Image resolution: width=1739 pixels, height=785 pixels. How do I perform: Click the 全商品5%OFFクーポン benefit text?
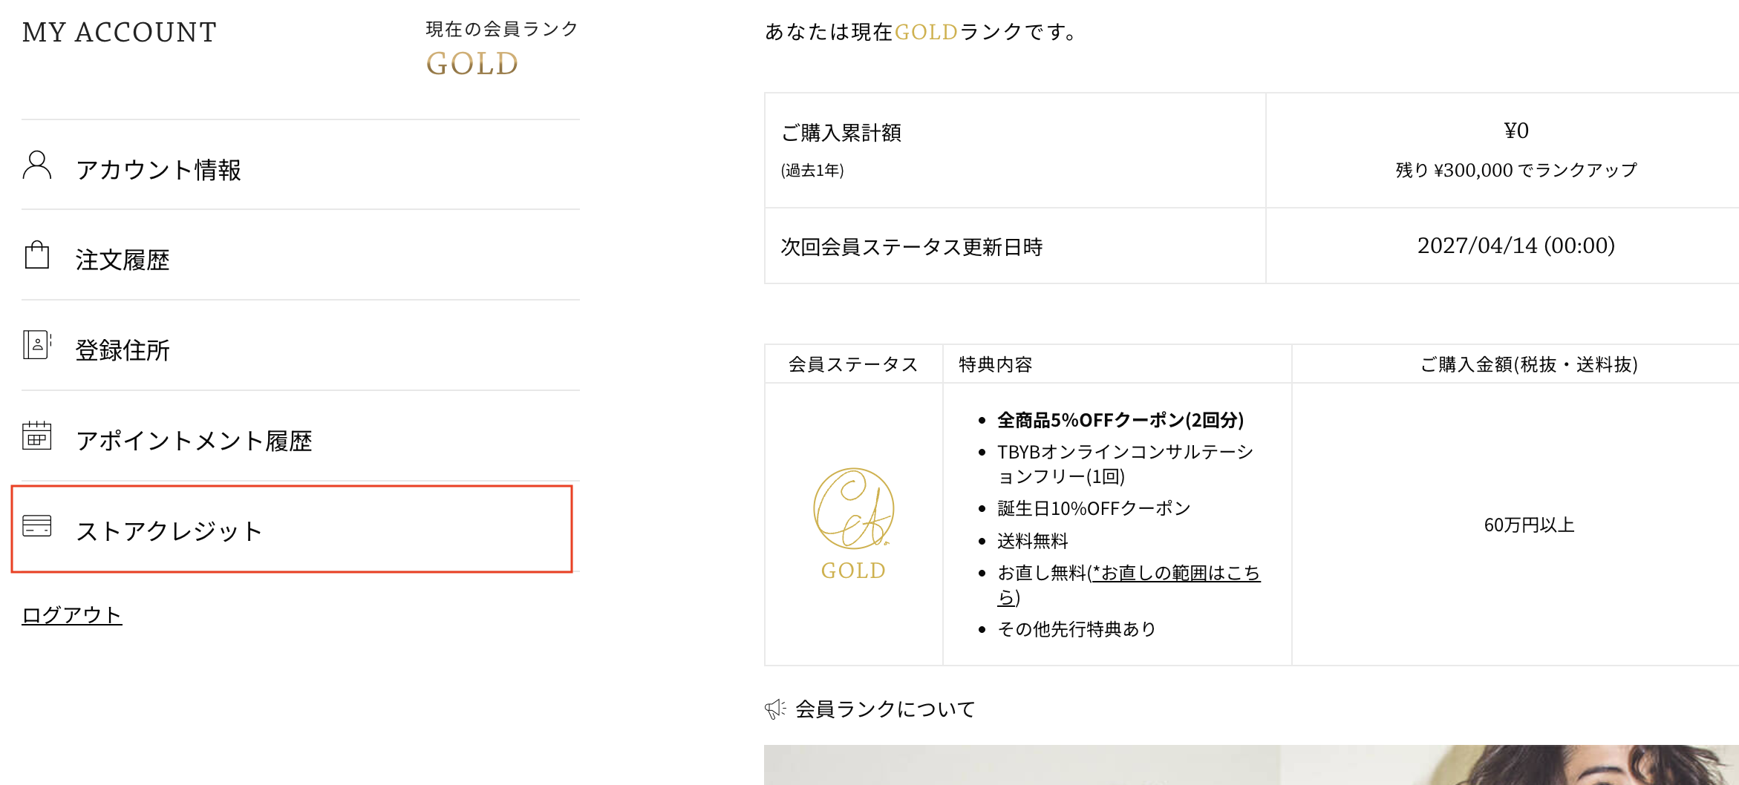pyautogui.click(x=1120, y=420)
